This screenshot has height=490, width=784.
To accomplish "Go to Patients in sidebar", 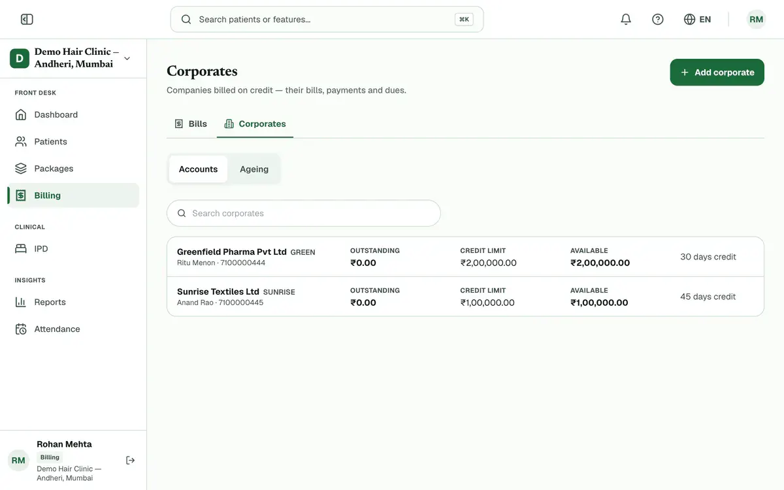I will click(73, 141).
